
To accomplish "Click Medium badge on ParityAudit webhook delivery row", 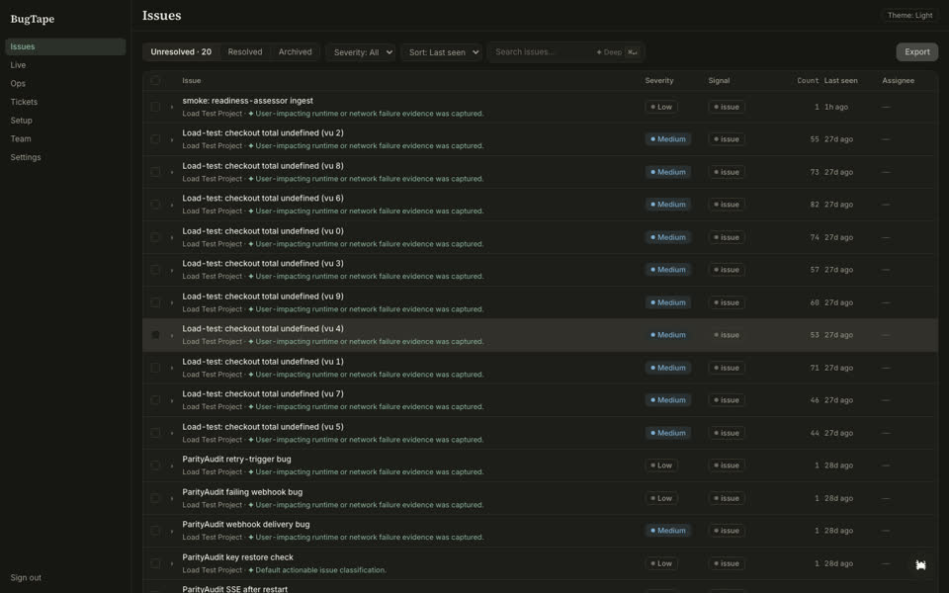I will point(667,531).
